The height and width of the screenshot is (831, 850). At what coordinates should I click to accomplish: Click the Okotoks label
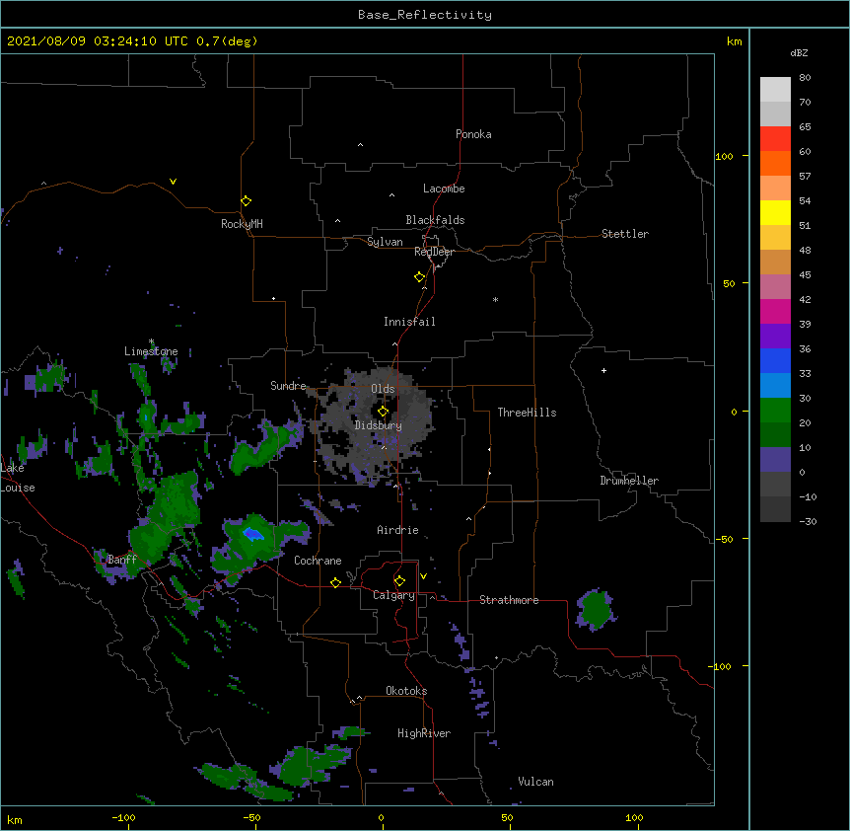406,691
